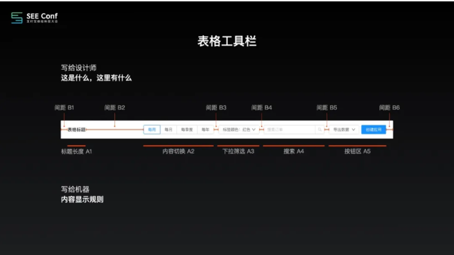Click the 按钮区 A5 label
Screen dimensions: 454x255
coord(358,151)
